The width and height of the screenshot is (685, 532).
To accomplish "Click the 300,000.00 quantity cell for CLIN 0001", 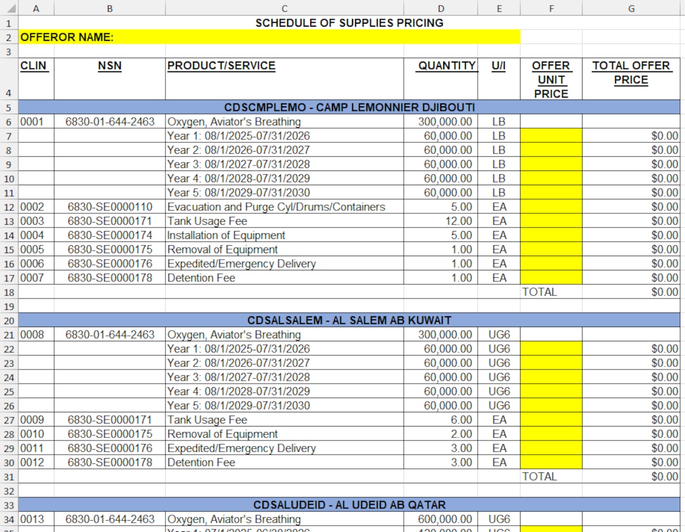I will click(x=441, y=122).
